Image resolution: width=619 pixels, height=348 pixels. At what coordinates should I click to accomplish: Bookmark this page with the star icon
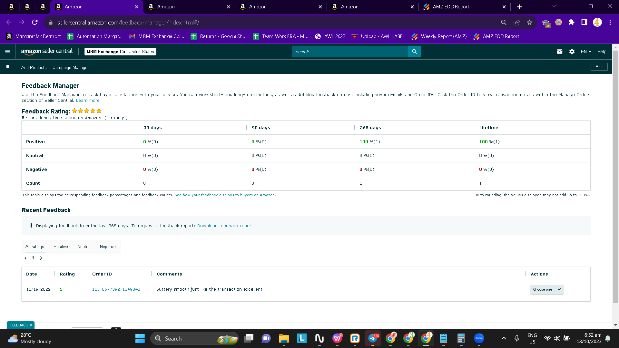(529, 22)
